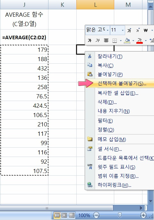
Task: Toggle center alignment in mini toolbar
Action: coord(106,41)
